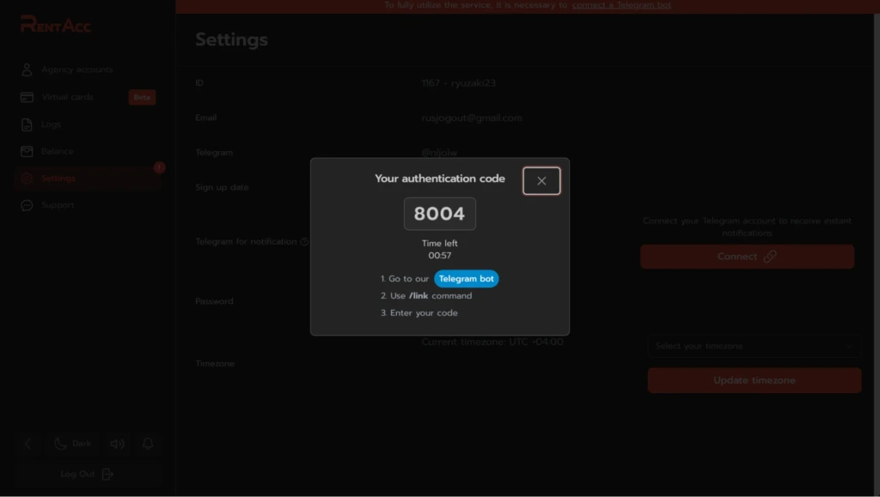Image resolution: width=880 pixels, height=497 pixels.
Task: Open the Select your timezone dropdown
Action: 754,346
